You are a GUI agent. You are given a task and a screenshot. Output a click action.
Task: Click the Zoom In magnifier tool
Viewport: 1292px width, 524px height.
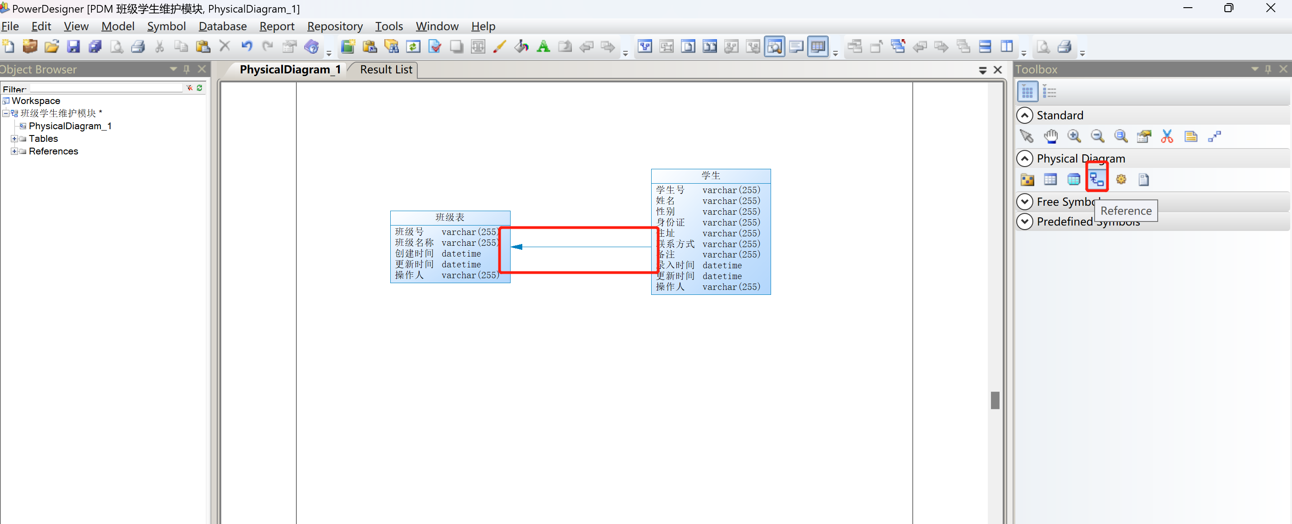coord(1073,136)
